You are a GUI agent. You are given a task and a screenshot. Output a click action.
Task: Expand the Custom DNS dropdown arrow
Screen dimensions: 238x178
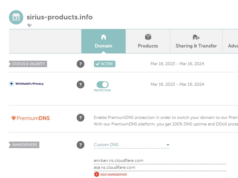pos(168,145)
